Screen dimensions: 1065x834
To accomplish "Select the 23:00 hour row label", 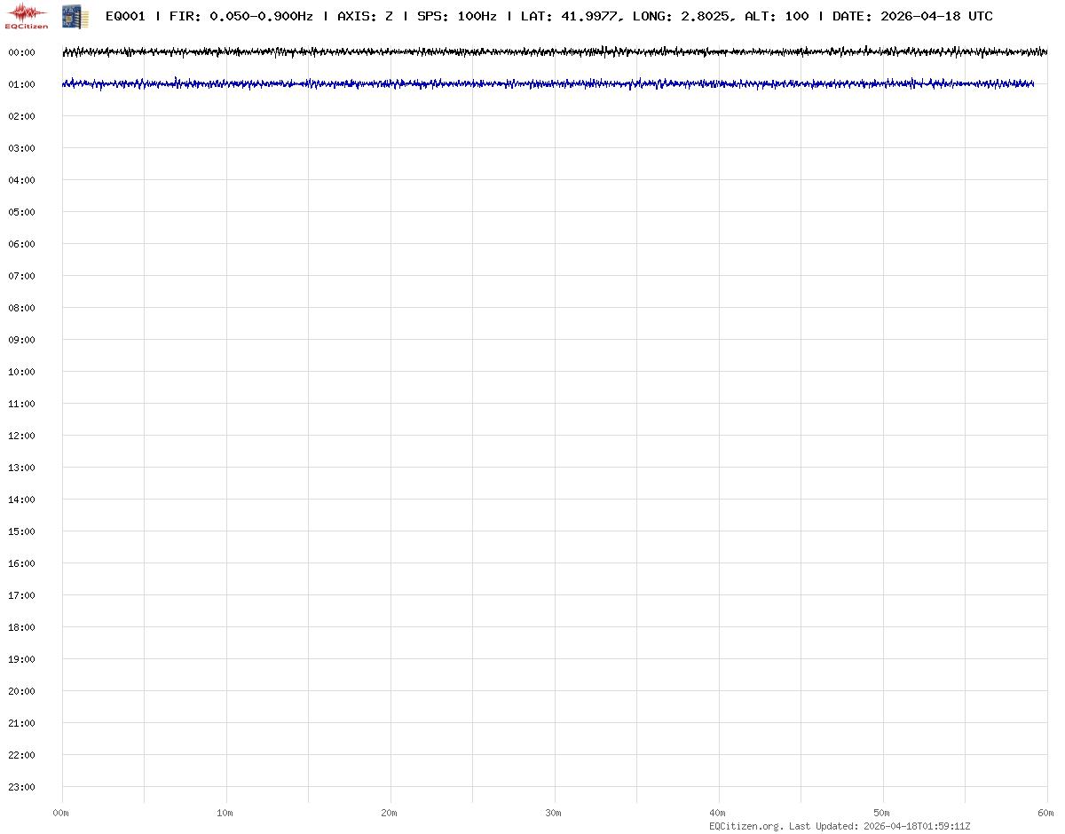I will tap(21, 787).
